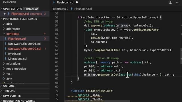Screen dimensions: 182x102
Task: Collapse the contracts folder
Action: click(x=13, y=34)
